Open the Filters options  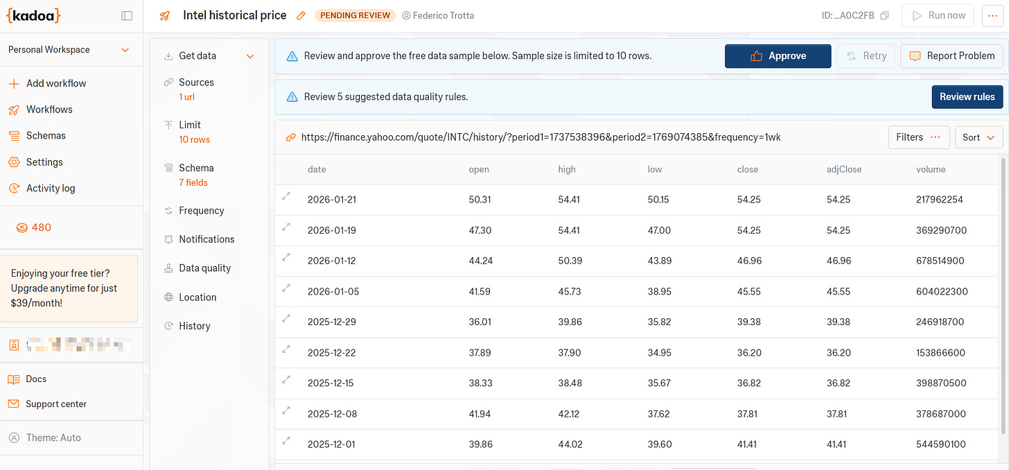(x=919, y=137)
